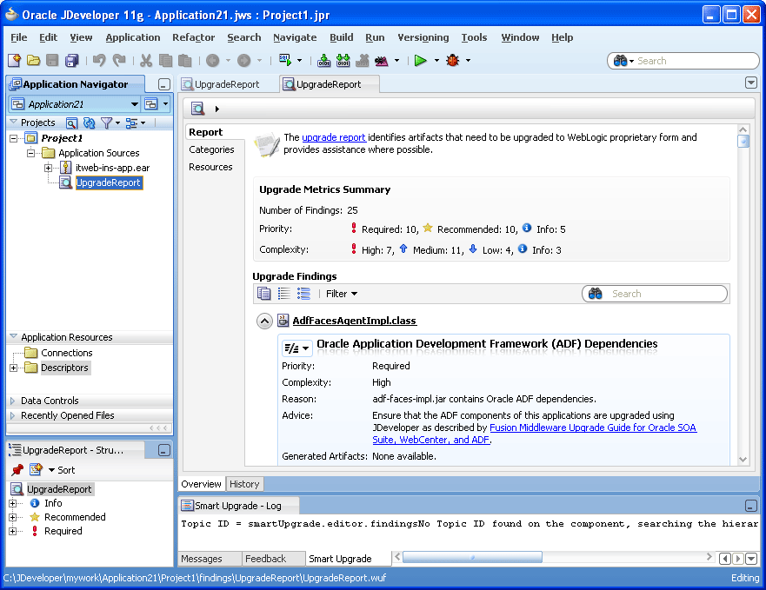This screenshot has width=766, height=590.
Task: Click the Refresh icon in Projects bar
Action: point(89,123)
